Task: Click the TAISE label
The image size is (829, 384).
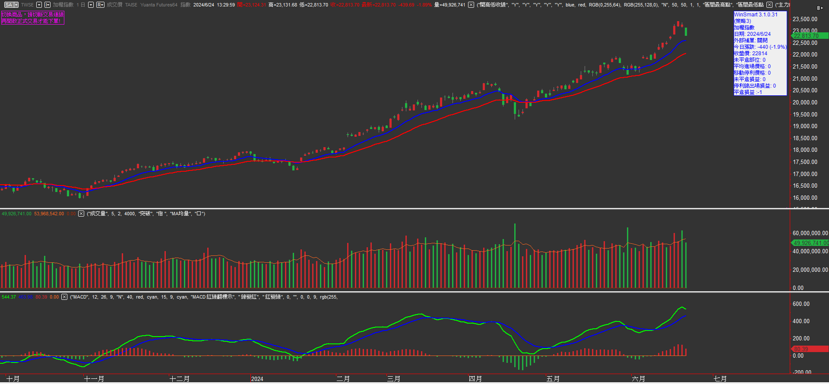Action: pos(131,5)
